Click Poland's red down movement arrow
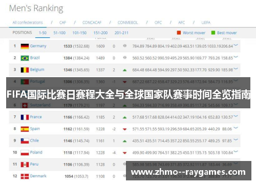Image resolution: width=256 pixels, height=185 pixels. pos(125,153)
